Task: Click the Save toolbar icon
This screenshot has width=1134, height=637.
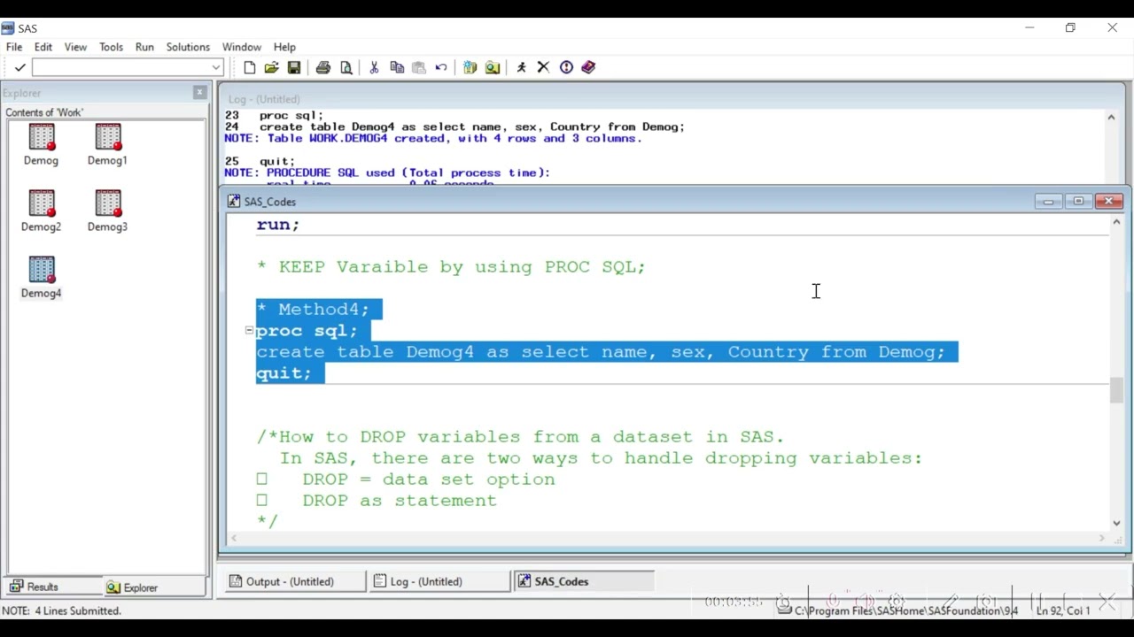Action: coord(294,67)
